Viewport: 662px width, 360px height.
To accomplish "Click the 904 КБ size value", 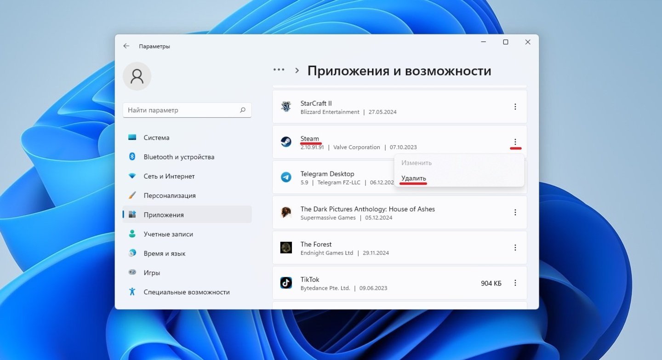I will [x=491, y=283].
